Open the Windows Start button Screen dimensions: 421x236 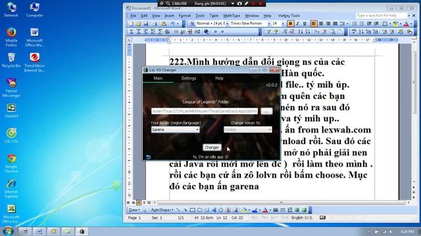8,231
